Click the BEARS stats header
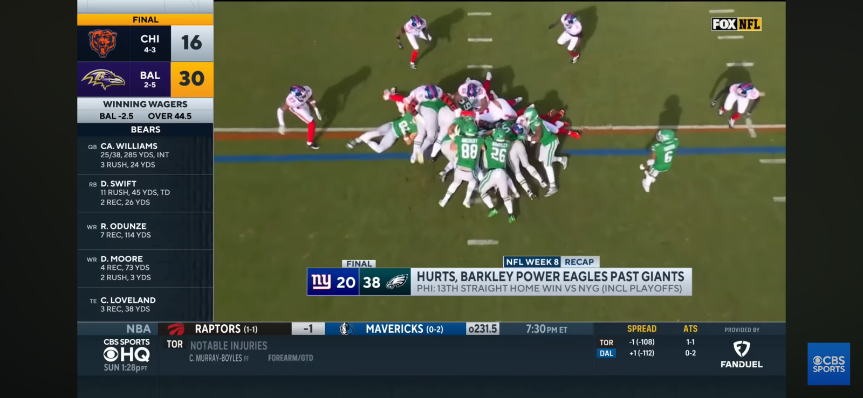 tap(145, 130)
